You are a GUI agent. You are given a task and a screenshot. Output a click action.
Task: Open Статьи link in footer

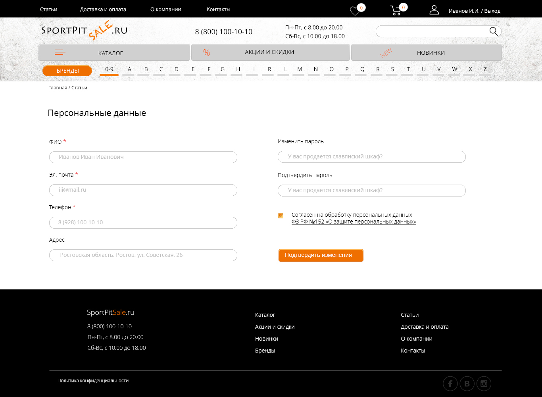(x=409, y=315)
